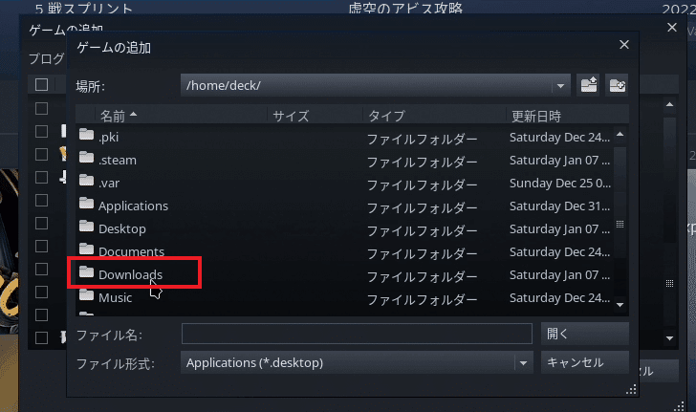Close the background ゲームの追加 window
The image size is (696, 412).
[x=672, y=28]
